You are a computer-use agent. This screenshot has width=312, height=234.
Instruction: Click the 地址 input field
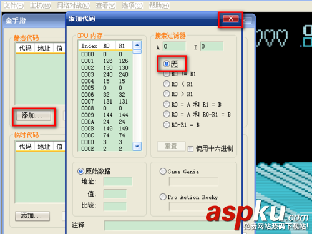click(x=118, y=182)
